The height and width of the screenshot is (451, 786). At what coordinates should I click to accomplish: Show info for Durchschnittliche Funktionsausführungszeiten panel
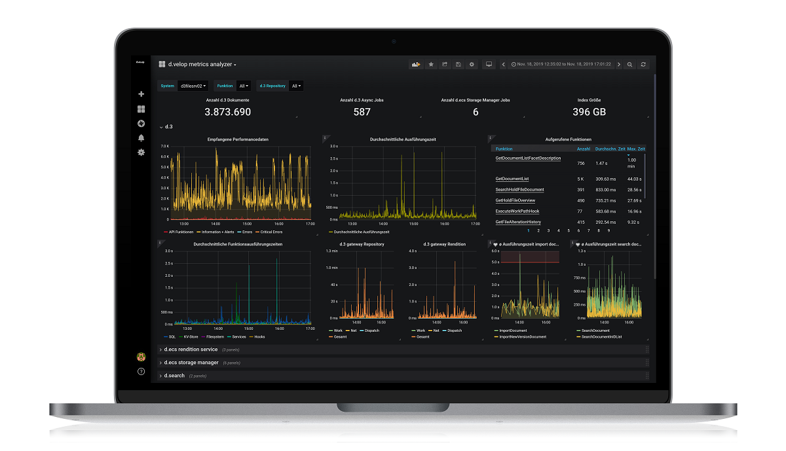(x=160, y=242)
